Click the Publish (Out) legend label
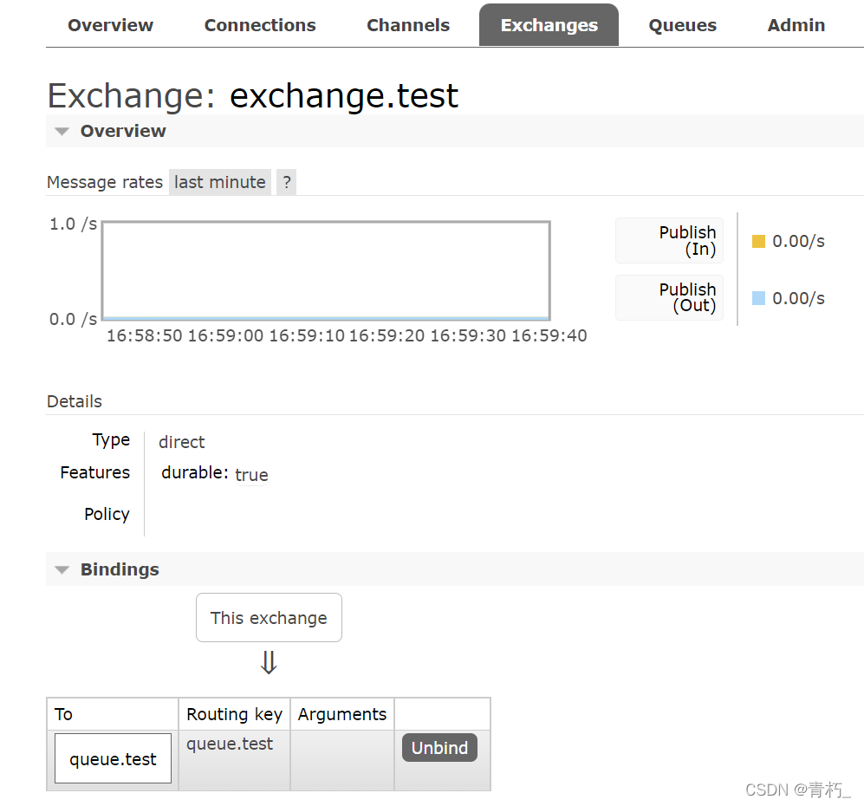Screen dimensions: 864x806 pos(670,297)
